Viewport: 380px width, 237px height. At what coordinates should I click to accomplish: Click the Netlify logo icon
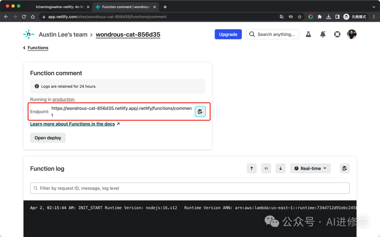(x=29, y=34)
